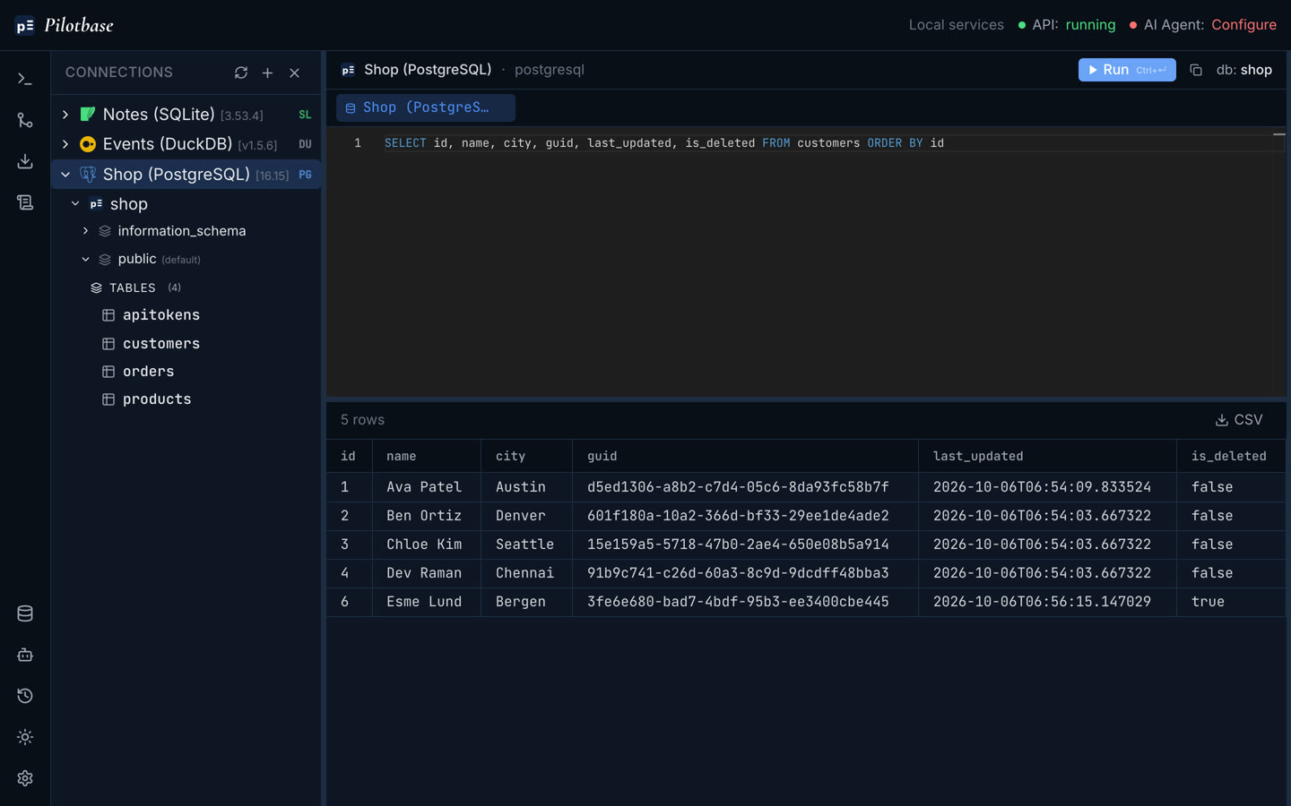Click the 5 rows result count
Viewport: 1291px width, 806px height.
(x=362, y=420)
